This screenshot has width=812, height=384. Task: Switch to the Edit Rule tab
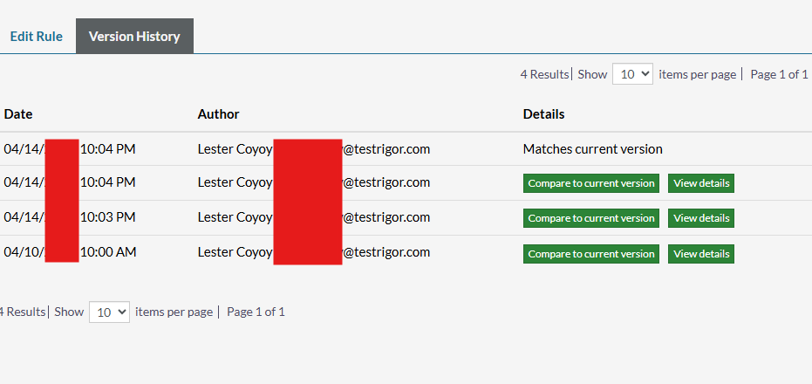[x=36, y=37]
